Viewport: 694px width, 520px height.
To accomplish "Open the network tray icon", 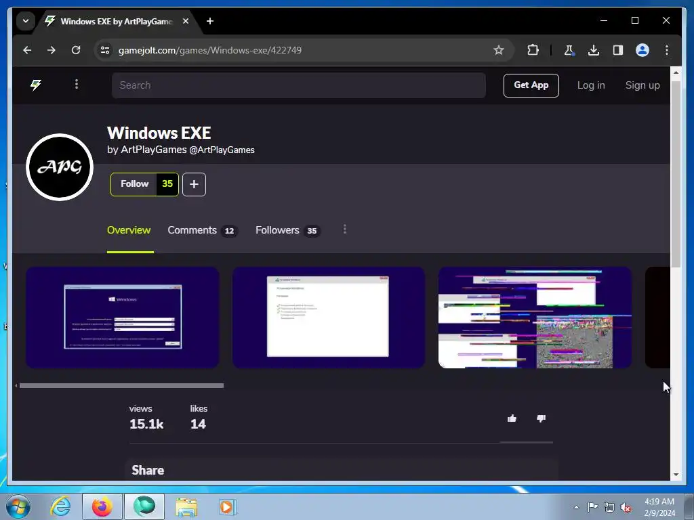I will coord(609,508).
